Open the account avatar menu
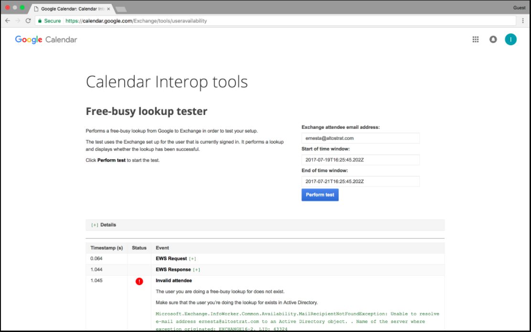Viewport: 531px width, 332px height. tap(510, 39)
